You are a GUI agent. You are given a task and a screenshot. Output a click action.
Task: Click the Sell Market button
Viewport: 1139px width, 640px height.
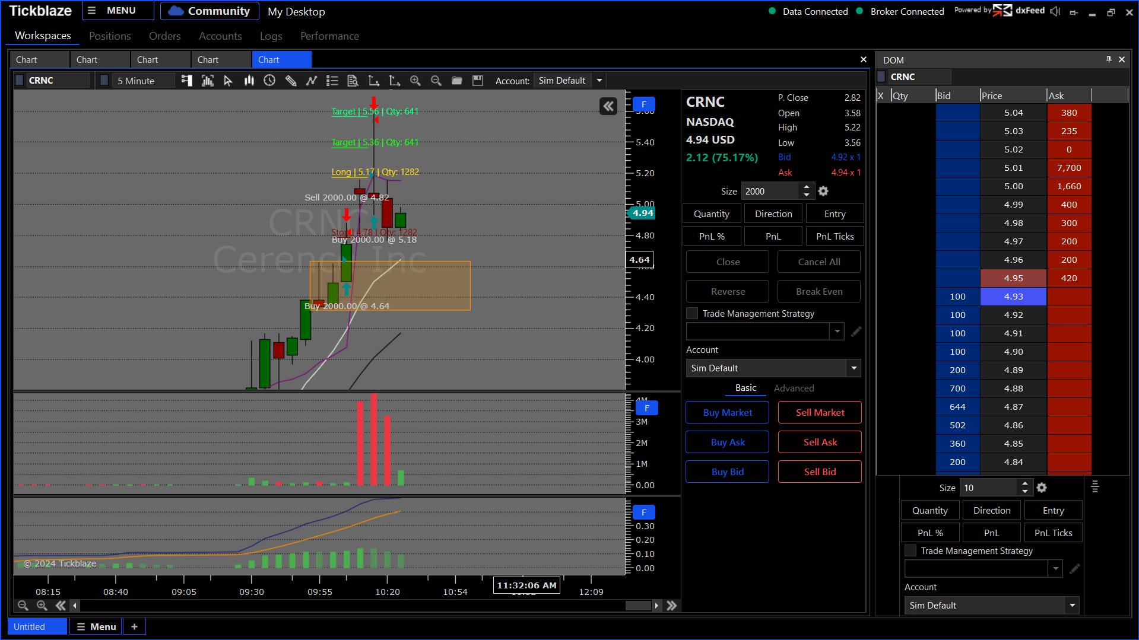point(820,412)
